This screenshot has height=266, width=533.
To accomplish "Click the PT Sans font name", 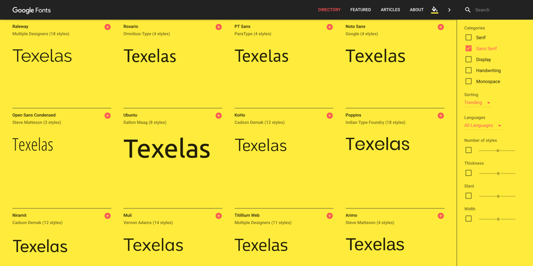I will [x=243, y=26].
